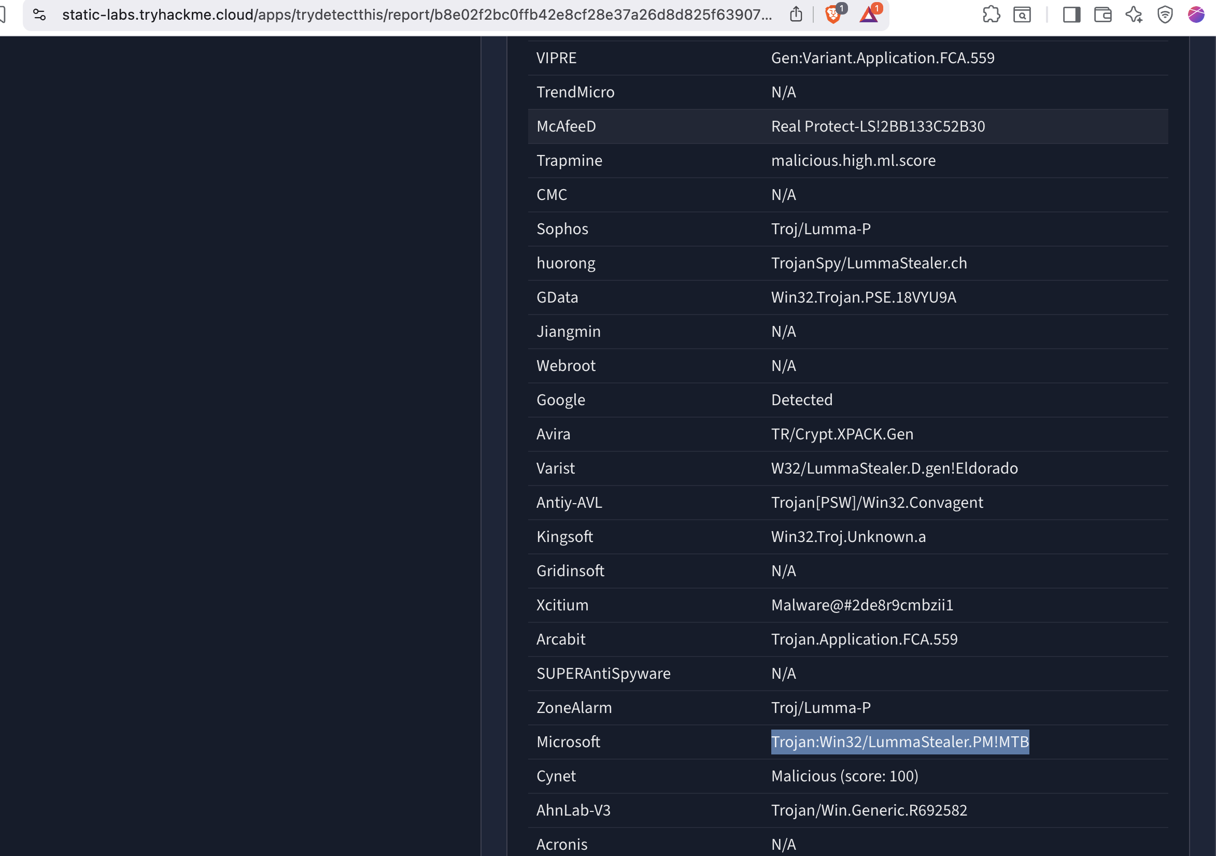Open the Leo AI sparkle icon

pos(1134,15)
